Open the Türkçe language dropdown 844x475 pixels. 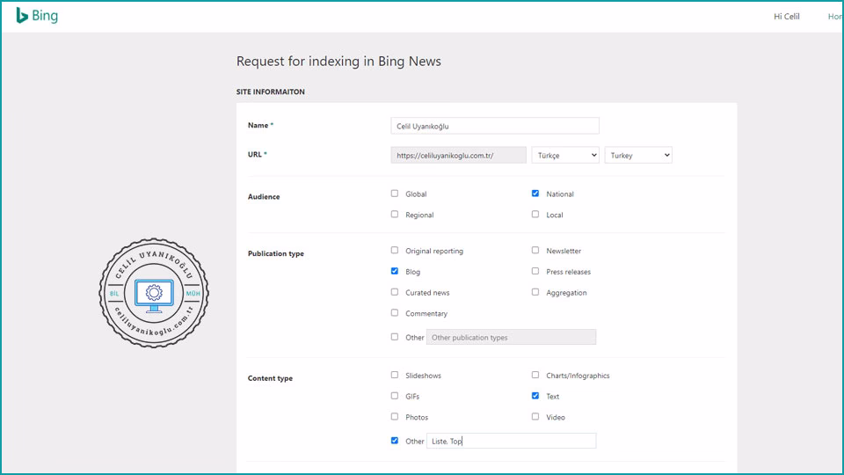pos(565,155)
